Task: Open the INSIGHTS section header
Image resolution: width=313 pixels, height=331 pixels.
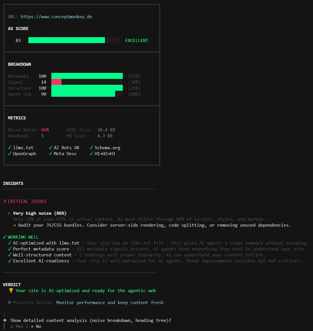Action: tap(13, 183)
